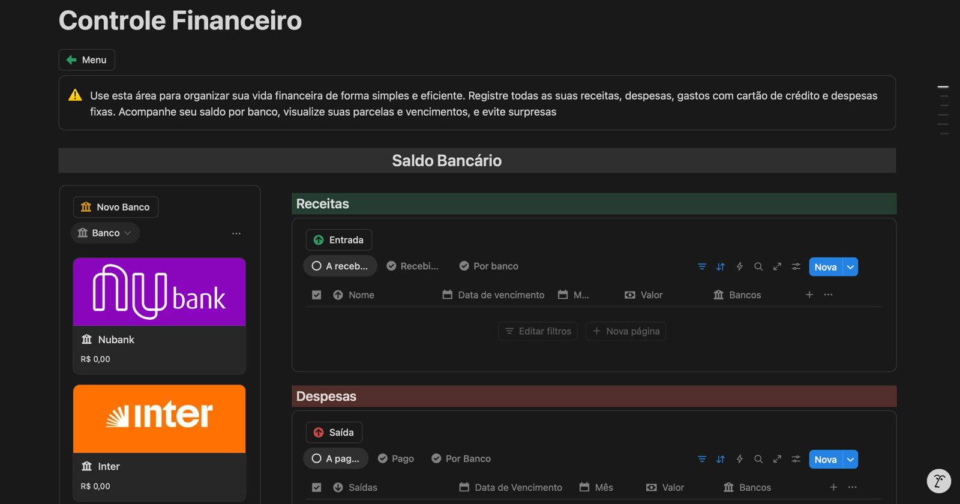The image size is (960, 504).
Task: Click the Saída button
Action: (334, 433)
